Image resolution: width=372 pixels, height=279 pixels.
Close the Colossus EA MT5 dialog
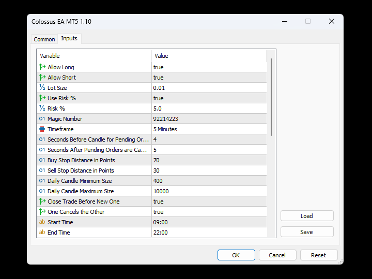(332, 21)
